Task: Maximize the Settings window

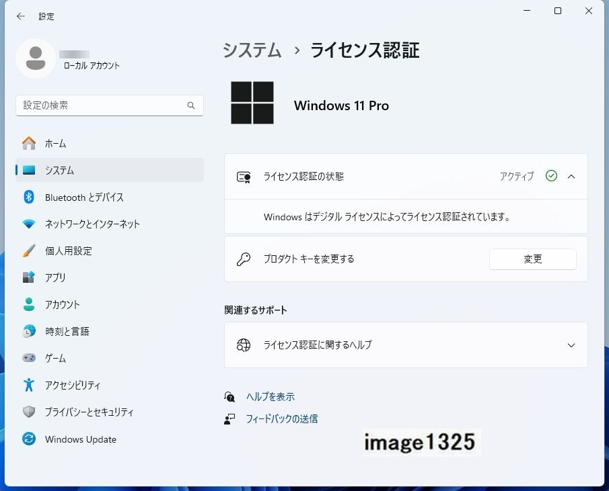Action: 558,11
